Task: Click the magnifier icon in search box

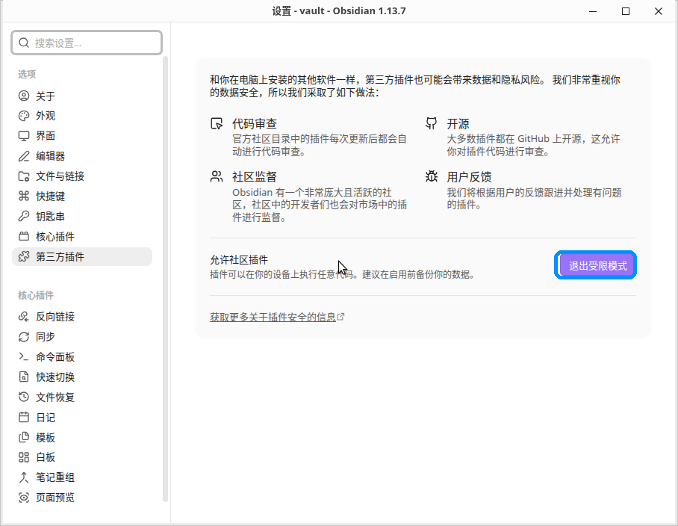Action: click(x=24, y=43)
